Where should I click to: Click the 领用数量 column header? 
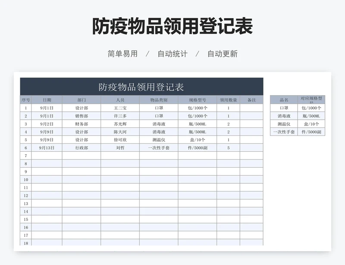[228, 100]
